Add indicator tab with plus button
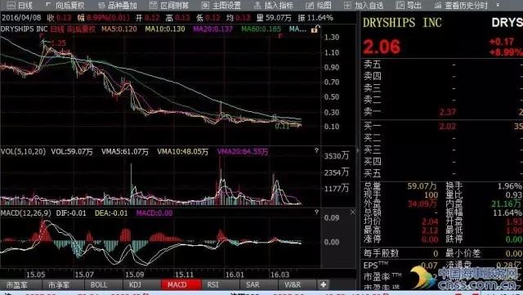Viewport: 523px width, 295px height. [x=323, y=284]
